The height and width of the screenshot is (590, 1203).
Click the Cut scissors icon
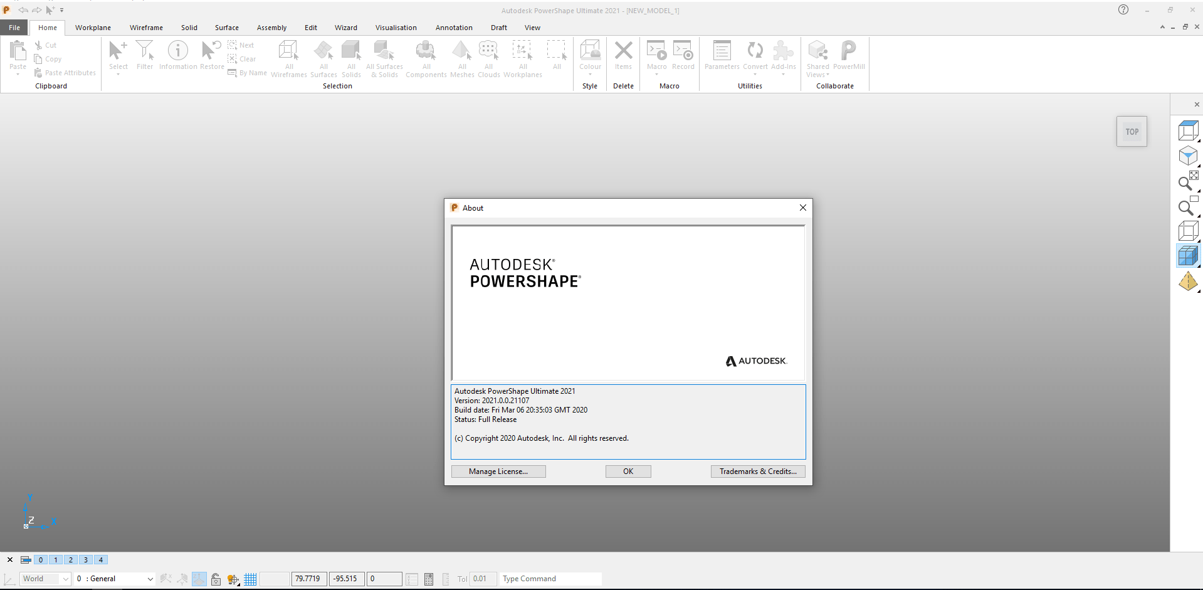click(38, 45)
